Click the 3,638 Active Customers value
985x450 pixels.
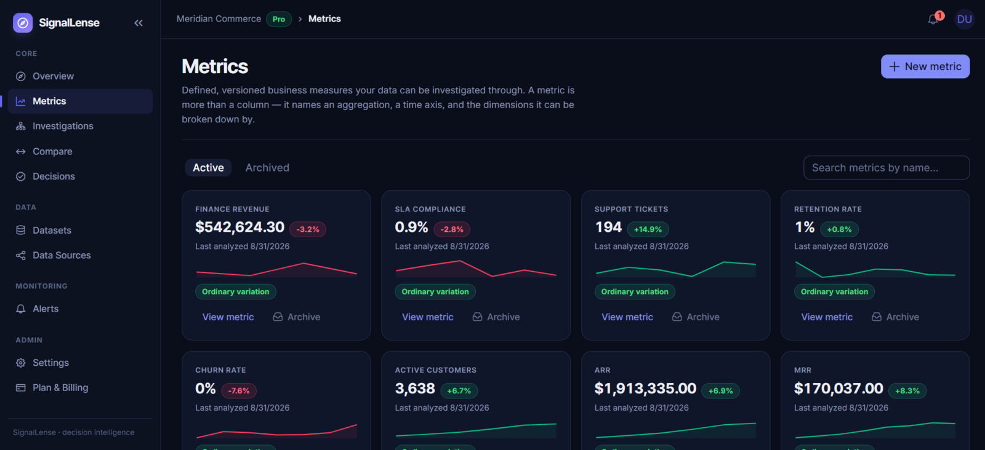[x=415, y=389]
